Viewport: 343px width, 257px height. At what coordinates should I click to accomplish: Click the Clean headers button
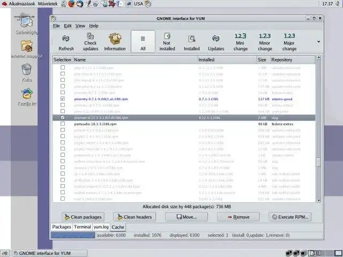[135, 217]
